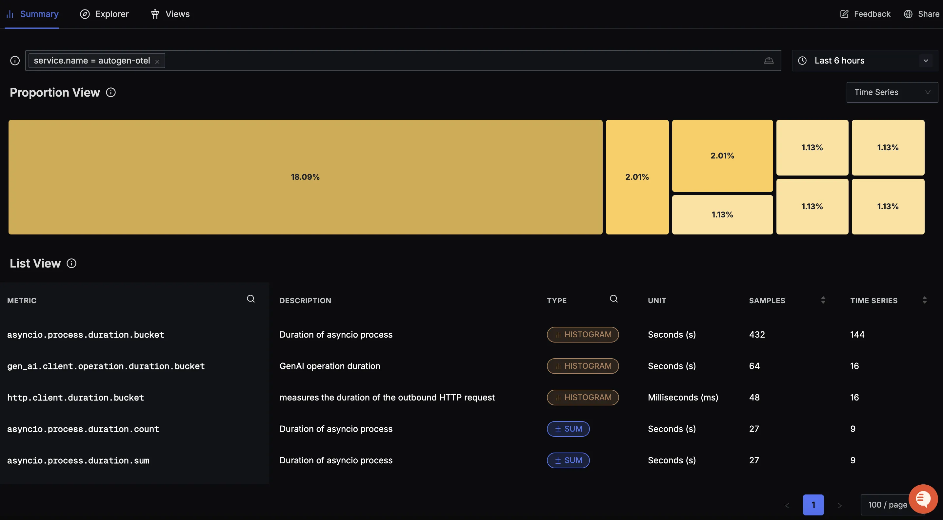Click the info icon left of the filter bar
Screen dimensions: 943x520
(x=15, y=60)
